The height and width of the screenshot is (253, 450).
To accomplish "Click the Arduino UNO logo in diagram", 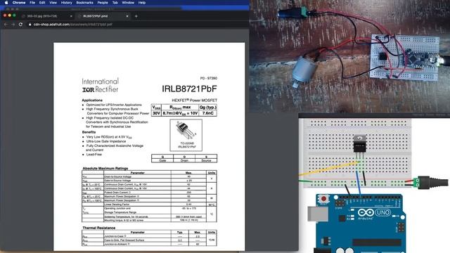I will tap(374, 213).
